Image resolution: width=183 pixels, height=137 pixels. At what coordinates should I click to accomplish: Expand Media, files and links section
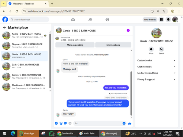point(156,73)
